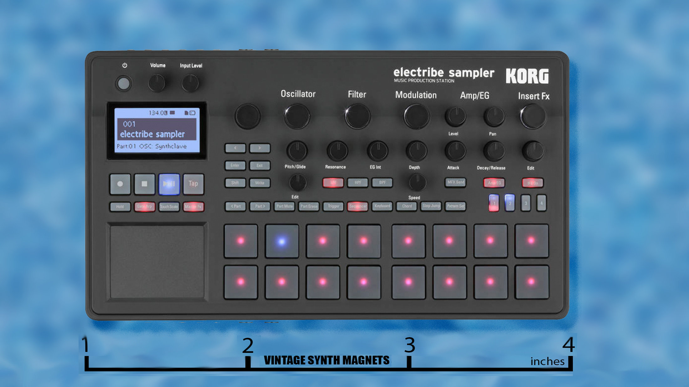Click the KORG logo
Image resolution: width=689 pixels, height=387 pixels.
point(527,76)
